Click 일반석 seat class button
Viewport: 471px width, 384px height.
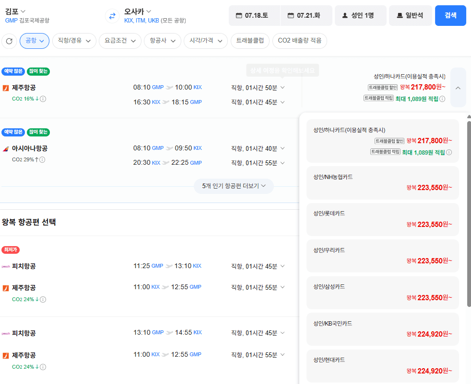(410, 15)
